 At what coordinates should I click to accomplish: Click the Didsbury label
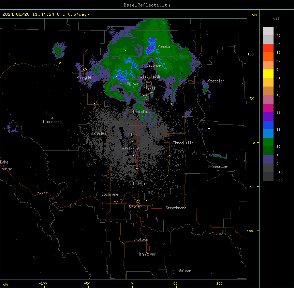tap(131, 147)
